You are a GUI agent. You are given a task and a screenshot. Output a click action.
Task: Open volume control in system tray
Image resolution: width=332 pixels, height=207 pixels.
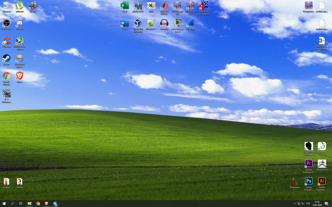[303, 204]
